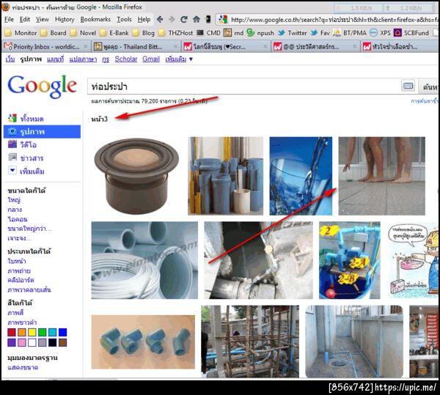Click the Gmail link

[x=151, y=59]
